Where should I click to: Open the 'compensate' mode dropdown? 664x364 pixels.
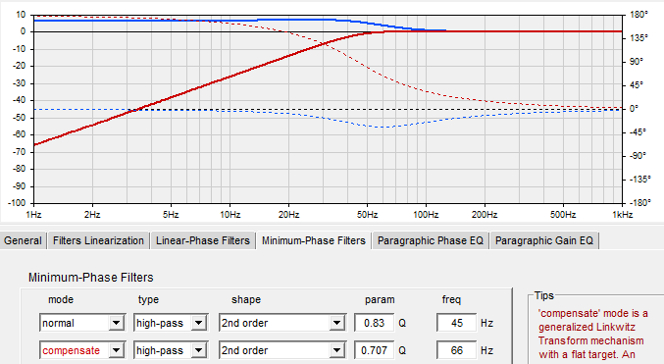pos(116,350)
